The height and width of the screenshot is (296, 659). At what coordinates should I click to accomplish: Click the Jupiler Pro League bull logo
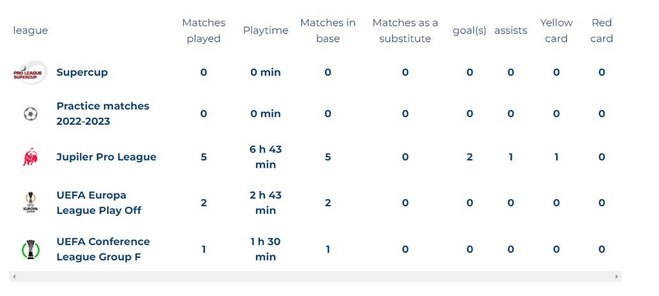(x=30, y=157)
